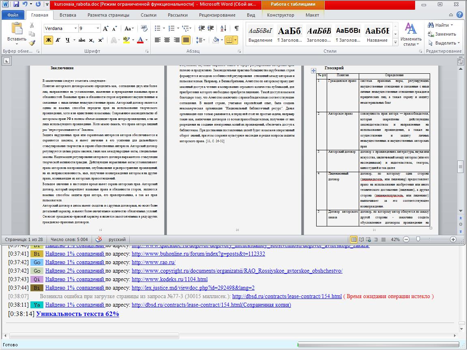This screenshot has width=467, height=350.
Task: Click the red font color swatch
Action: click(141, 40)
